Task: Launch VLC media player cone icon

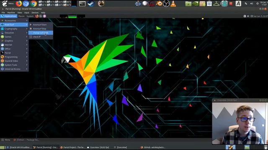Action: (x=173, y=4)
